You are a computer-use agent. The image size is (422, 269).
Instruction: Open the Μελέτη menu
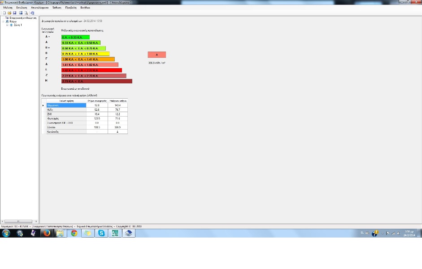8,8
